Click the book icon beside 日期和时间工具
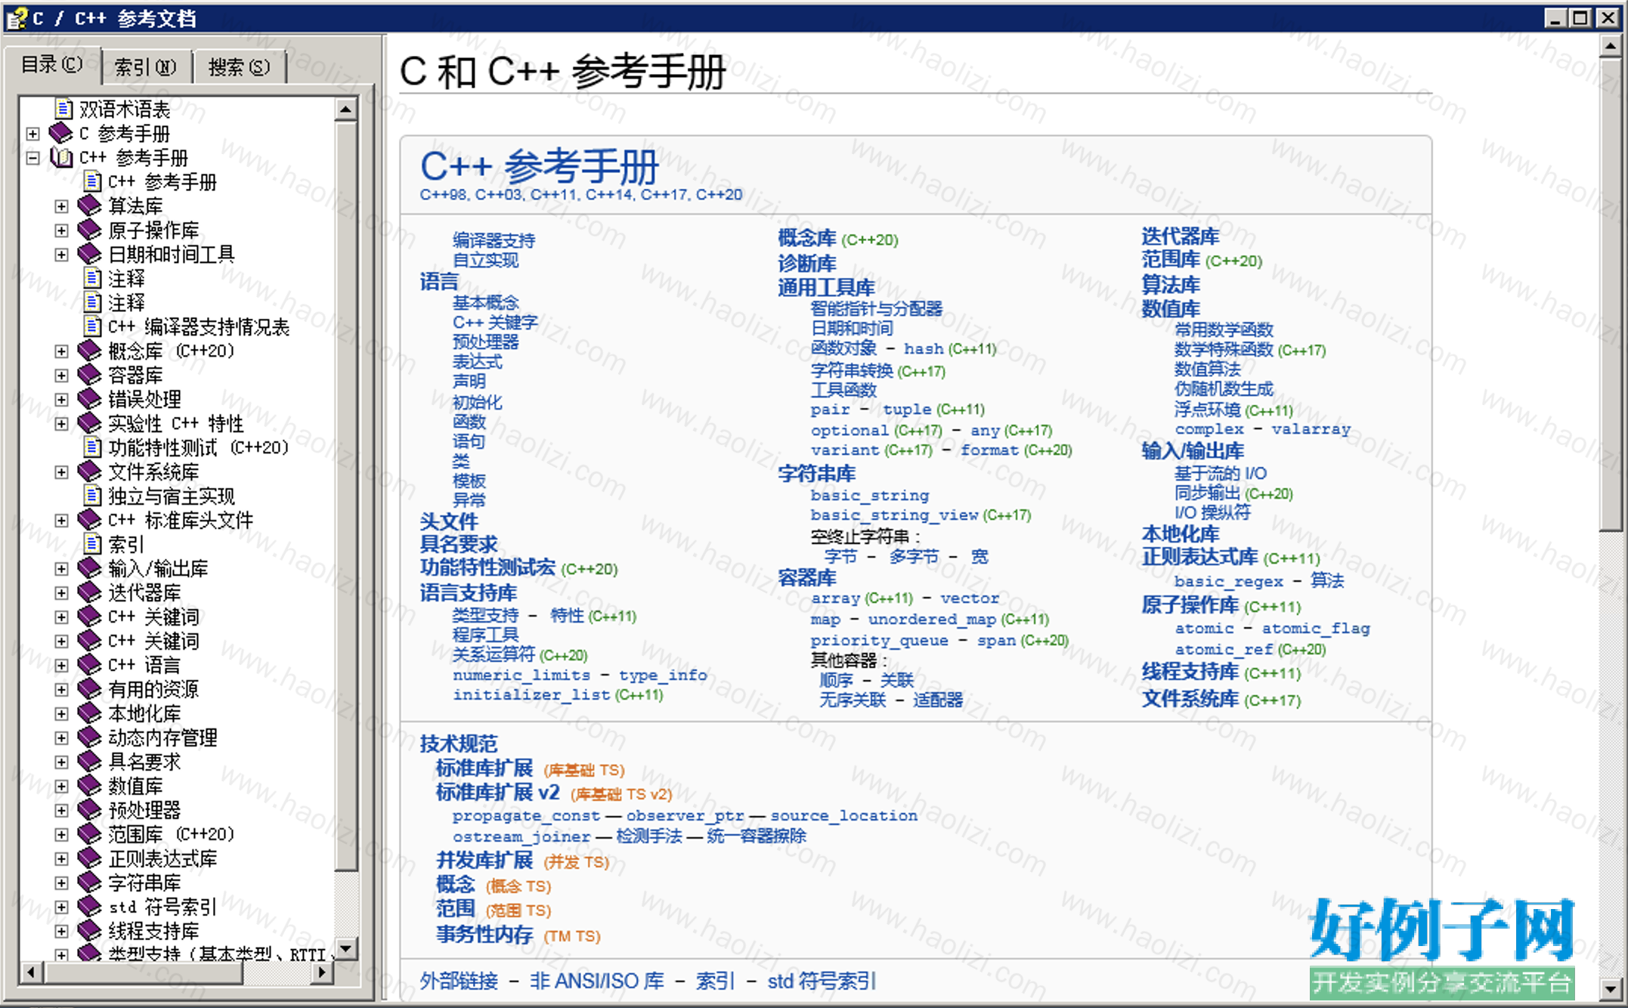The width and height of the screenshot is (1628, 1008). tap(89, 255)
